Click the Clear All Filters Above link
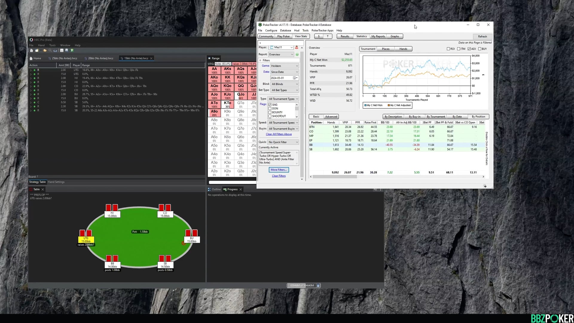The height and width of the screenshot is (323, 574). tap(279, 134)
